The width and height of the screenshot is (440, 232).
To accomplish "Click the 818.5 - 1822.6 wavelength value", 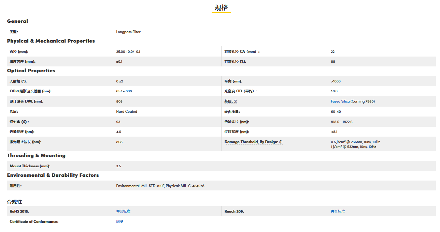I will click(x=342, y=122).
